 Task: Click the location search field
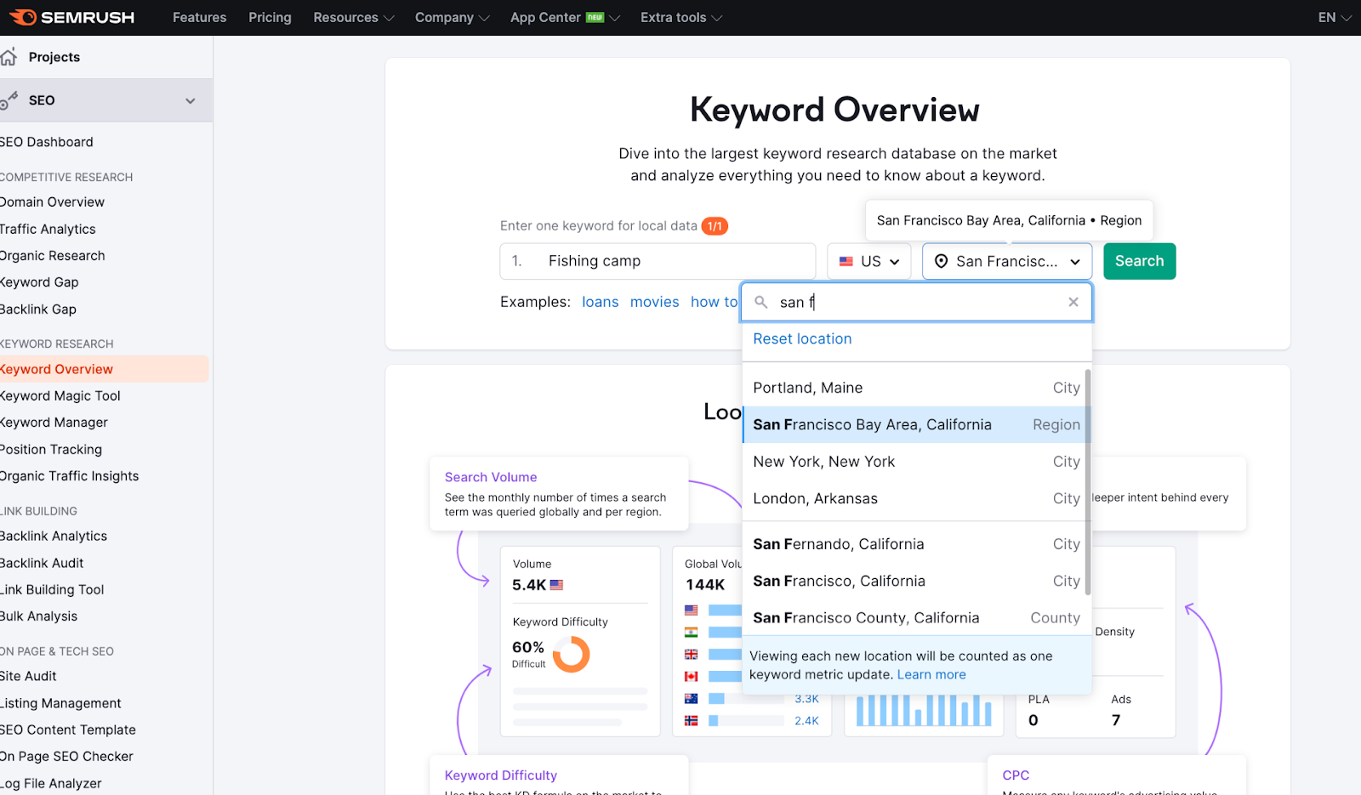tap(916, 302)
